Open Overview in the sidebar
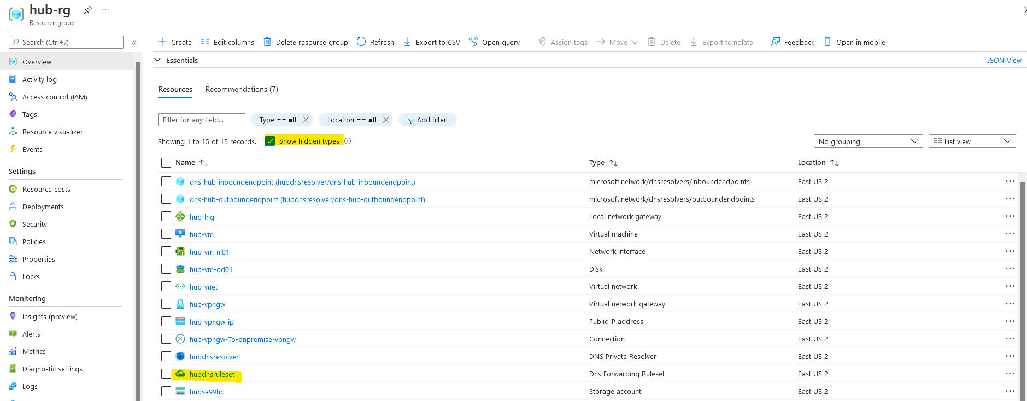This screenshot has height=401, width=1027. [x=67, y=62]
